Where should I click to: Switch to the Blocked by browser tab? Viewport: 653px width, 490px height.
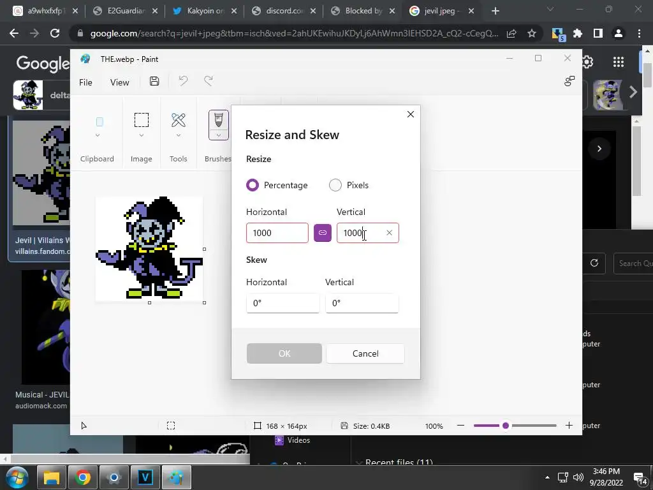[363, 11]
